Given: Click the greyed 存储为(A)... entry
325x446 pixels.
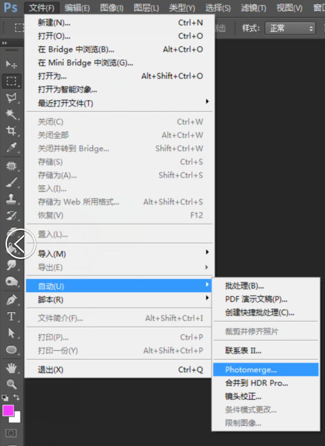Looking at the screenshot, I should tap(119, 175).
